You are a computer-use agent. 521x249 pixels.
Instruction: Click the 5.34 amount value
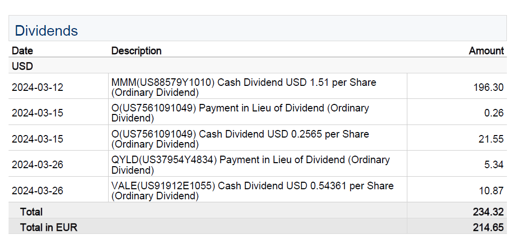[493, 165]
